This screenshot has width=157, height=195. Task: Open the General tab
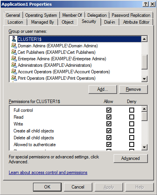pos(13,15)
